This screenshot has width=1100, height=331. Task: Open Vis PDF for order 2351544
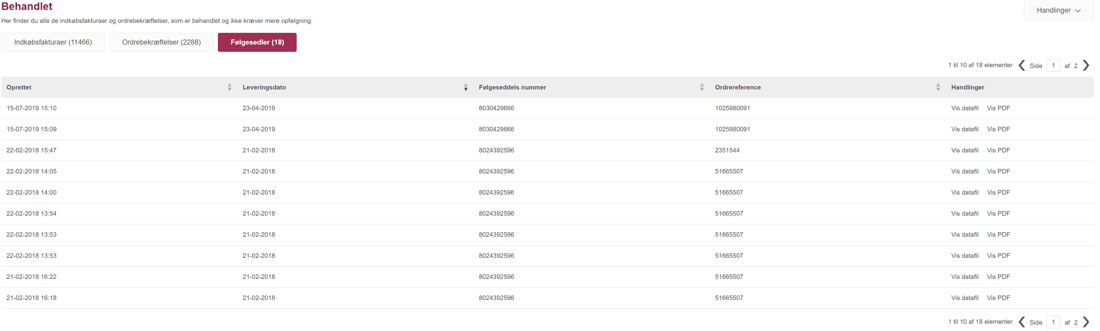click(998, 150)
